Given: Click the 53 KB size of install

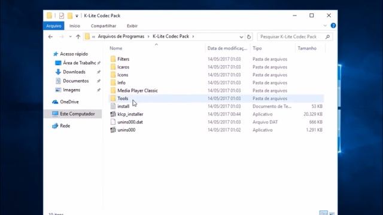Looking at the screenshot, I should click(x=317, y=106).
